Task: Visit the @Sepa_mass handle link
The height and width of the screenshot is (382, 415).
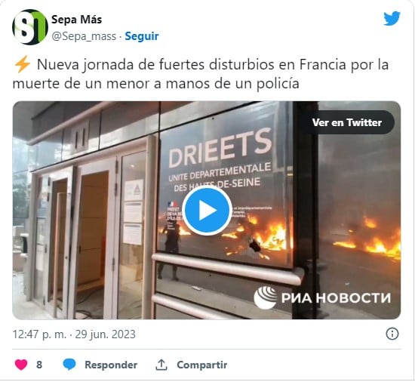Action: [84, 36]
